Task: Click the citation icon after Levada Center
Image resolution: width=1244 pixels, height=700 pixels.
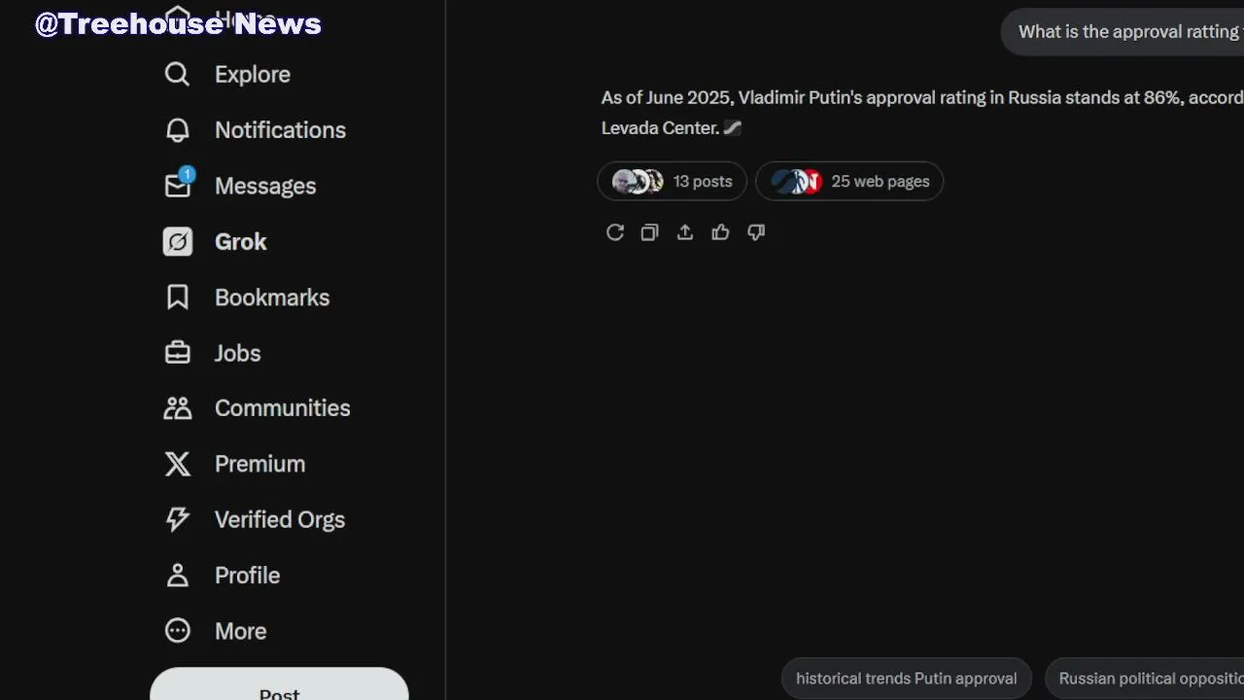Action: coord(733,127)
